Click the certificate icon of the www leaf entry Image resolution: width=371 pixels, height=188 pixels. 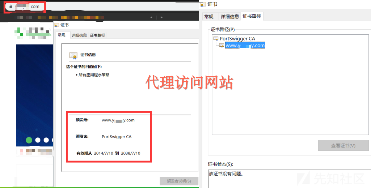pos(221,46)
